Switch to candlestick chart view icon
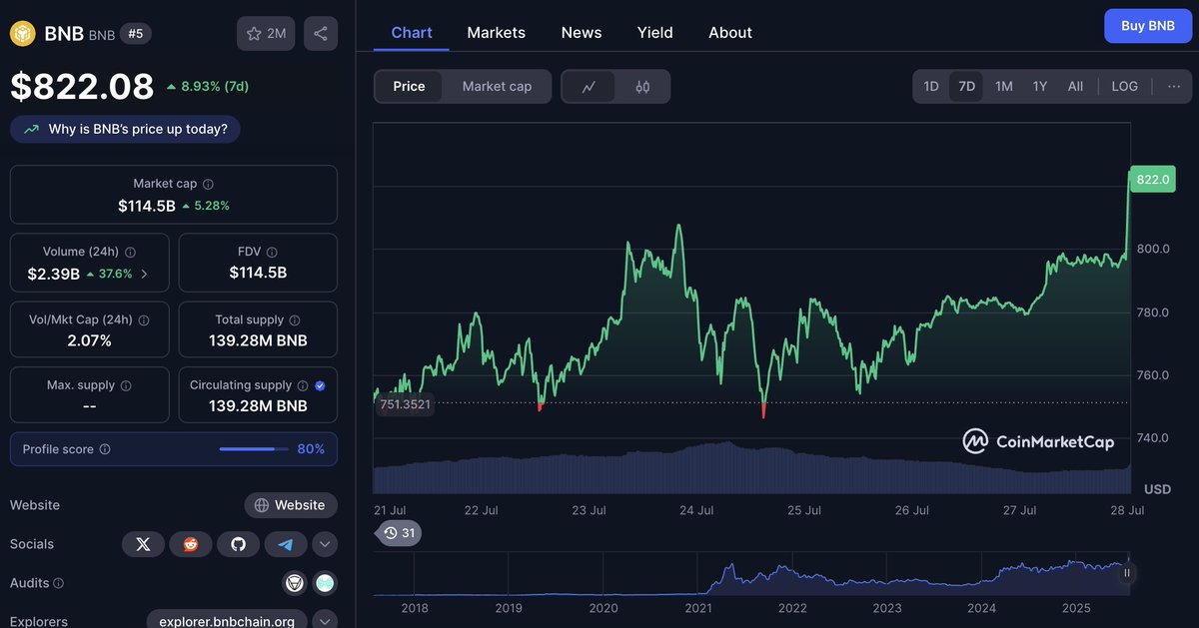 tap(642, 87)
